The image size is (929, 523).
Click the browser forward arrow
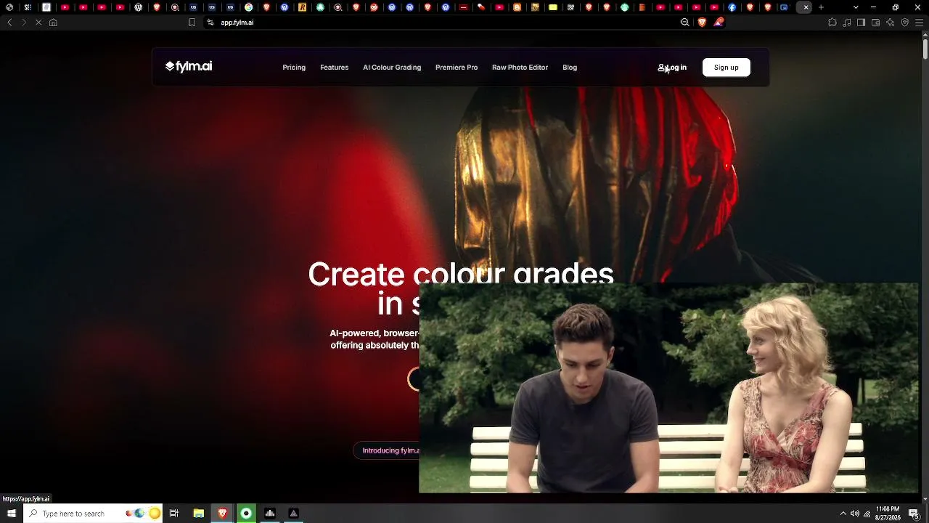pos(23,23)
